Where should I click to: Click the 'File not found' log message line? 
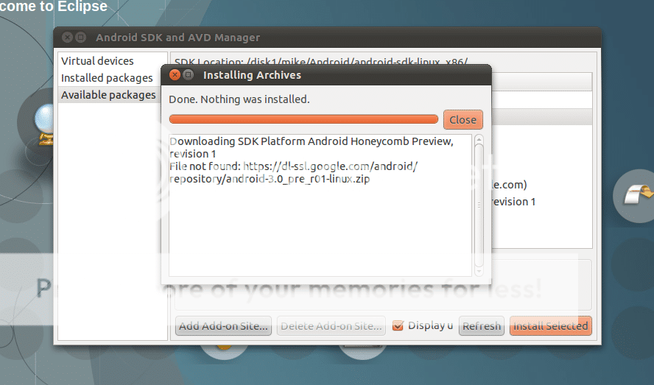point(293,173)
